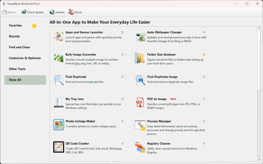Open the Auto Wallpaper Changer title link
263x164 pixels.
pos(165,32)
